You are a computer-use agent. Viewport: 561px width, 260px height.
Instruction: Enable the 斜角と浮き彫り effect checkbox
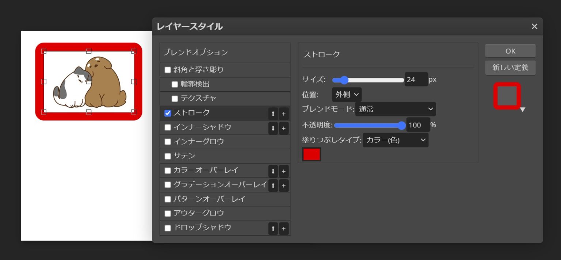coord(168,69)
